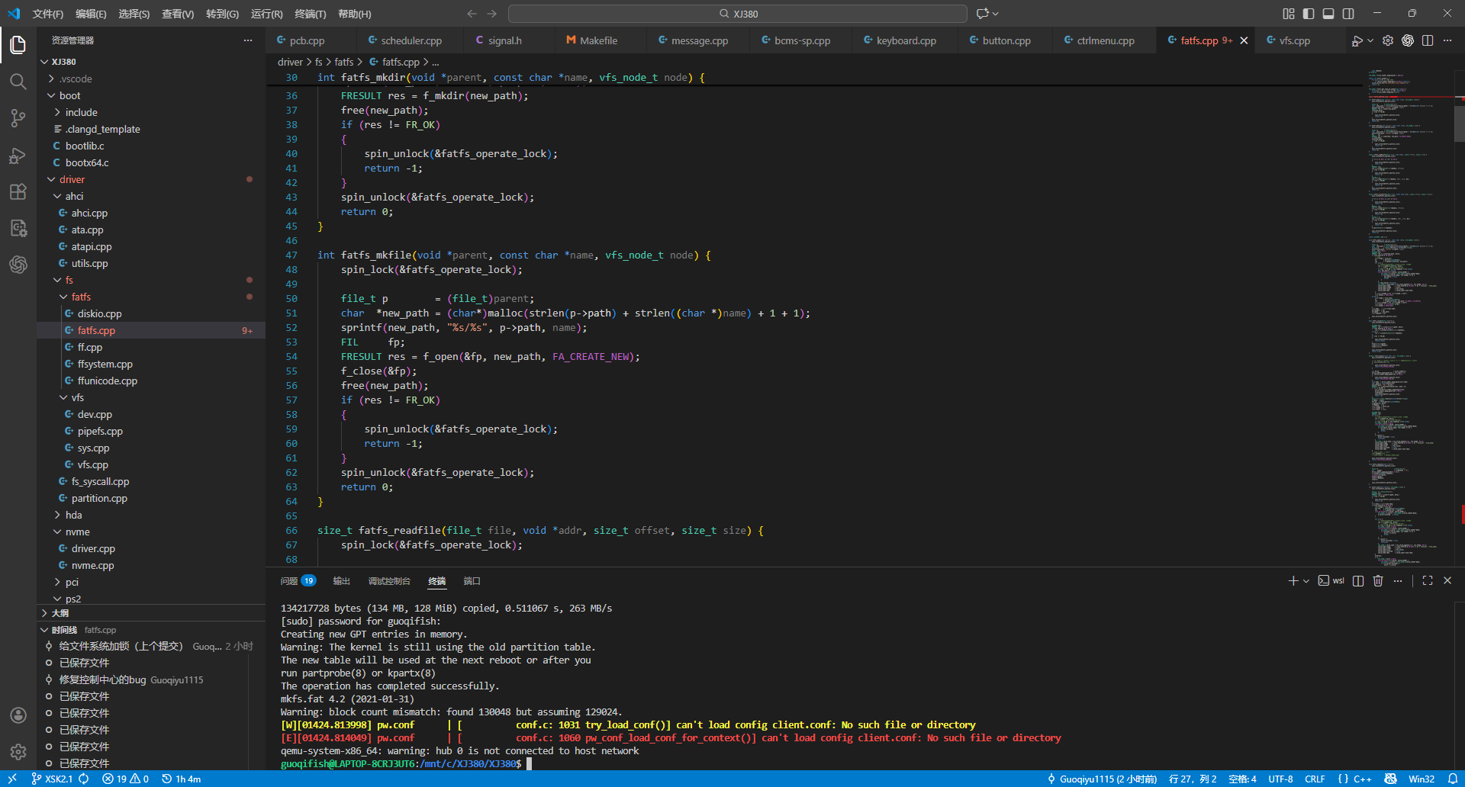Open the Manage gear icon
This screenshot has width=1465, height=787.
pyautogui.click(x=18, y=752)
